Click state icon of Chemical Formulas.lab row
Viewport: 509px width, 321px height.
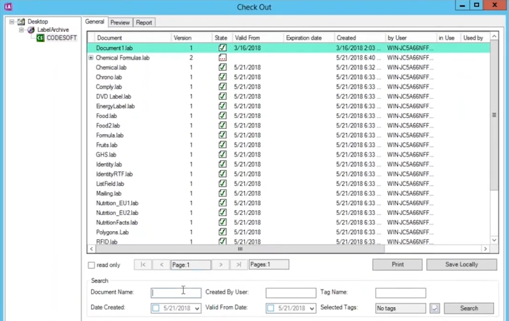(222, 57)
